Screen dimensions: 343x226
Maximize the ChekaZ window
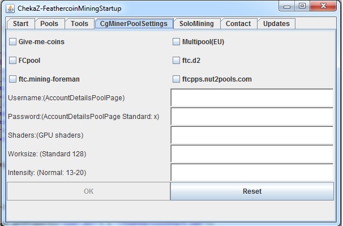click(302, 6)
